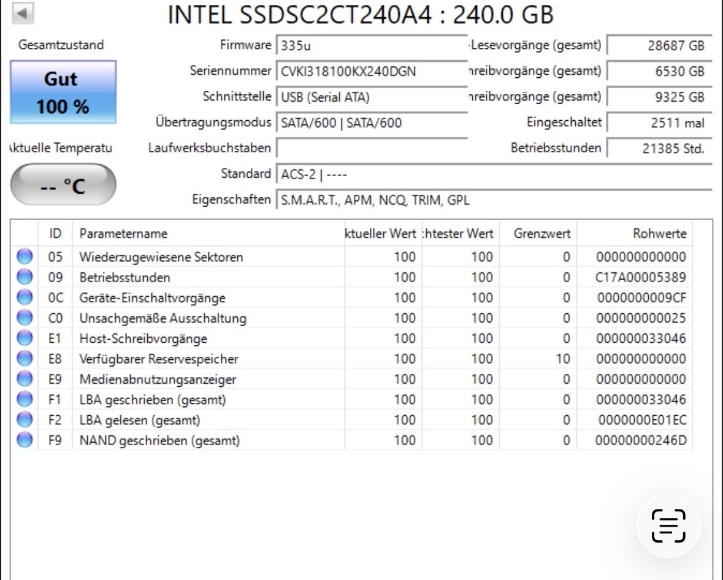The image size is (723, 580).
Task: Select the LBA geschrieben (gesamt) row
Action: click(351, 399)
